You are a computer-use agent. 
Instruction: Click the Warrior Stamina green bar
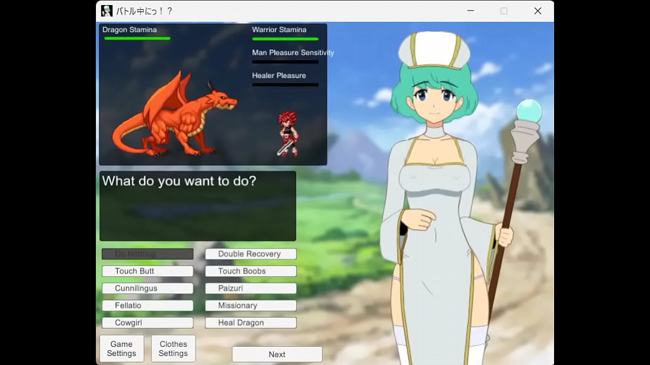[285, 39]
